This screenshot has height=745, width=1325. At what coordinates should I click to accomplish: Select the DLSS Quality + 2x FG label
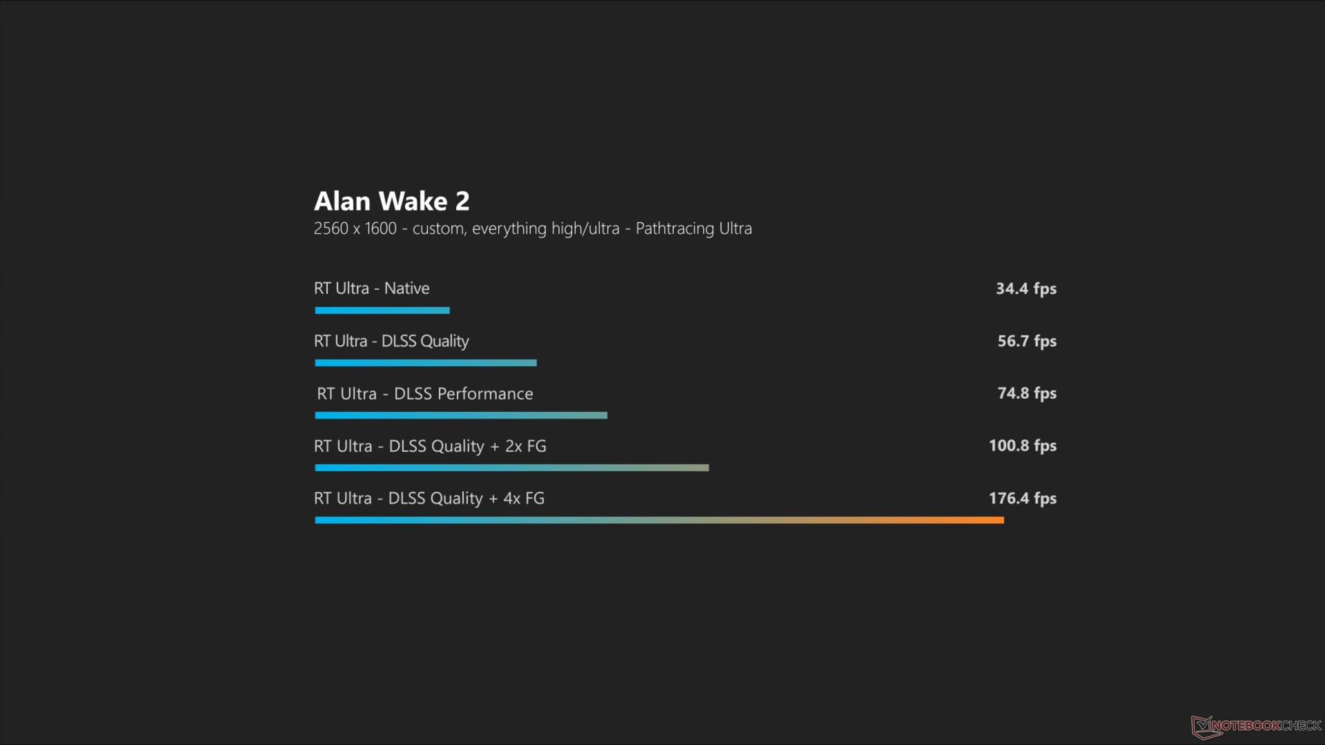pyautogui.click(x=430, y=446)
